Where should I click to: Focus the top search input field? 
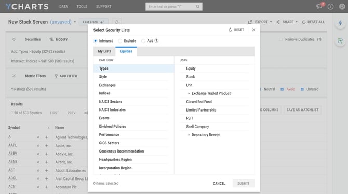tap(174, 7)
